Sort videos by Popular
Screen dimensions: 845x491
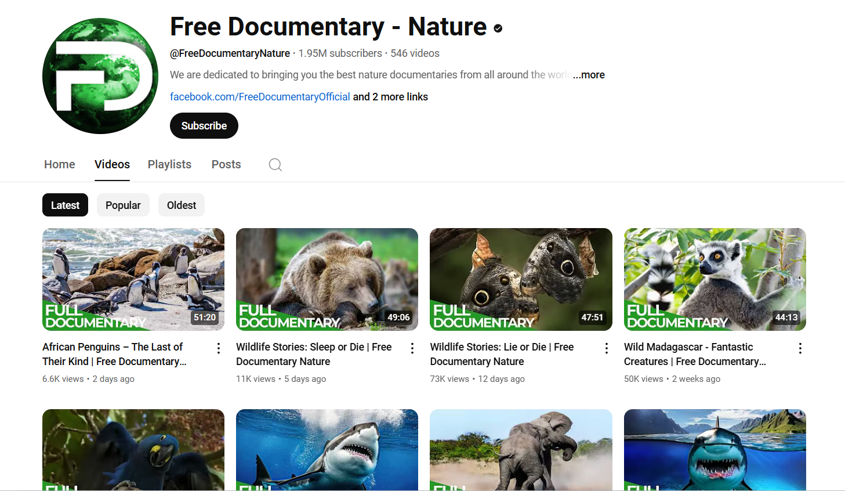[x=123, y=205]
